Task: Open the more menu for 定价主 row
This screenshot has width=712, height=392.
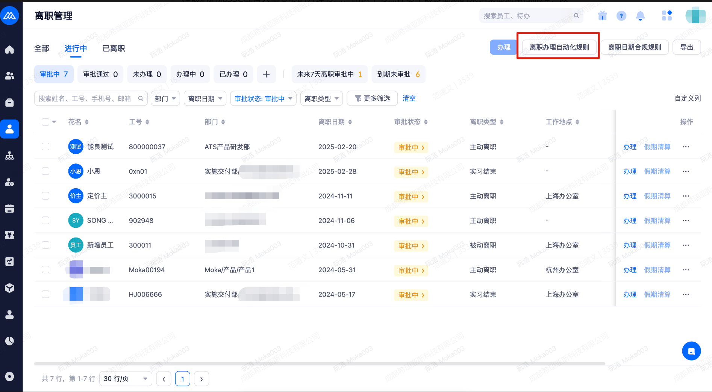Action: [x=686, y=196]
